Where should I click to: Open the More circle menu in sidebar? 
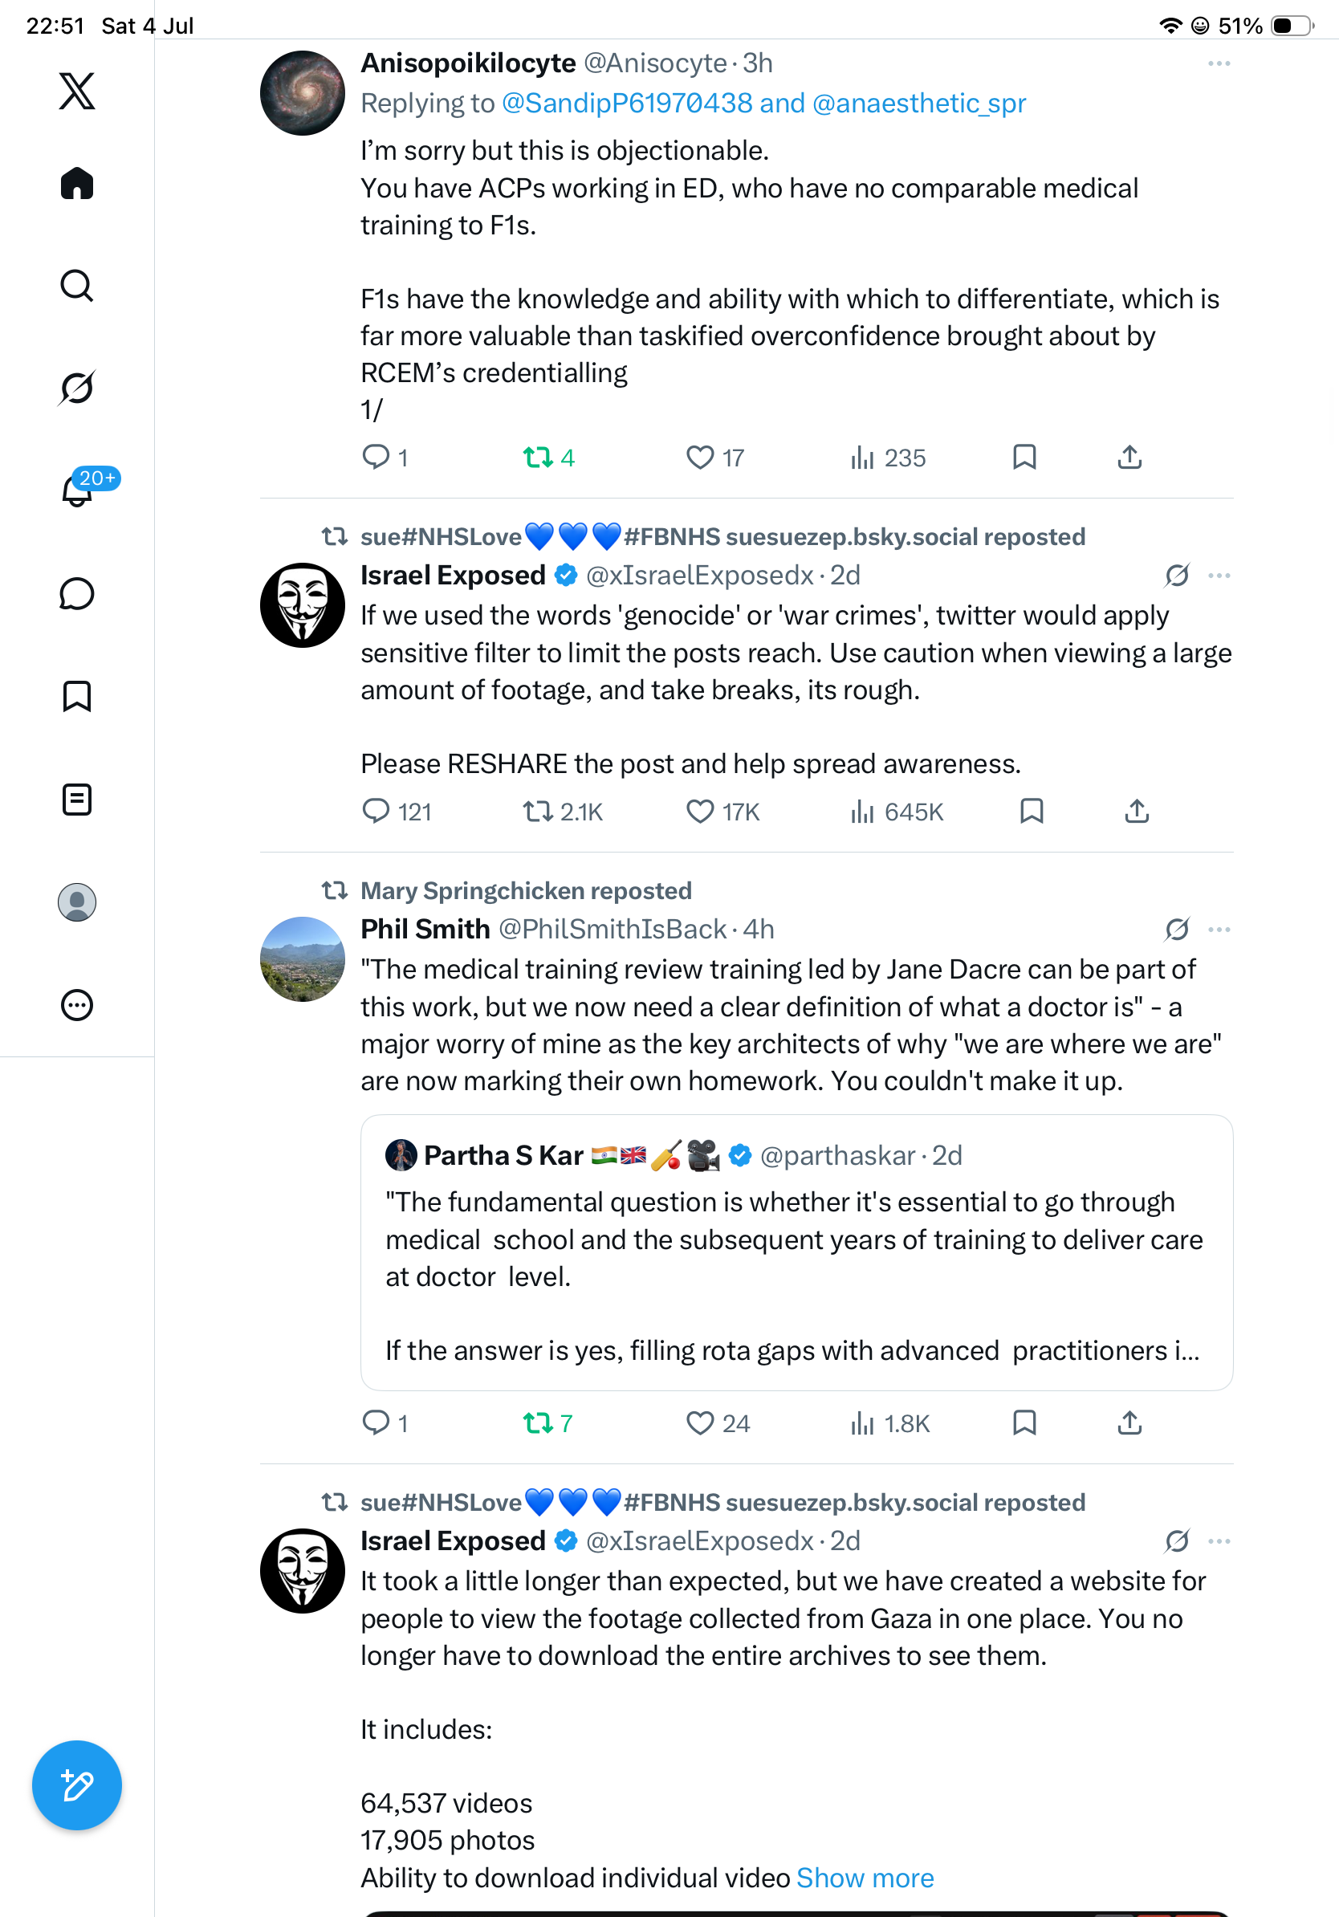point(77,1004)
